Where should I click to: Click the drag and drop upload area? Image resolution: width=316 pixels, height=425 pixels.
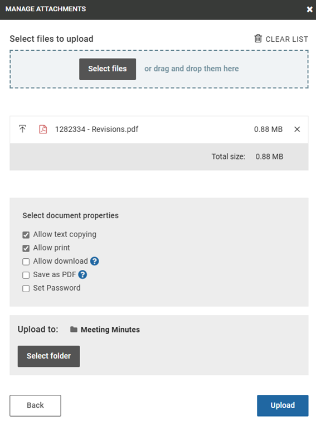[159, 69]
